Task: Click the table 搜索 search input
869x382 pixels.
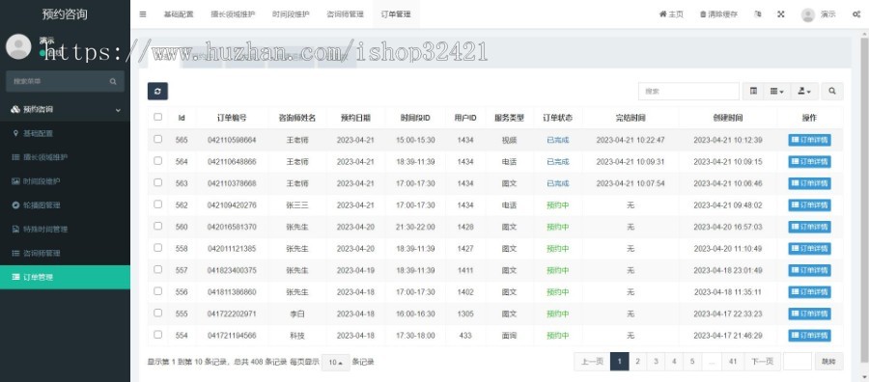Action: point(688,92)
